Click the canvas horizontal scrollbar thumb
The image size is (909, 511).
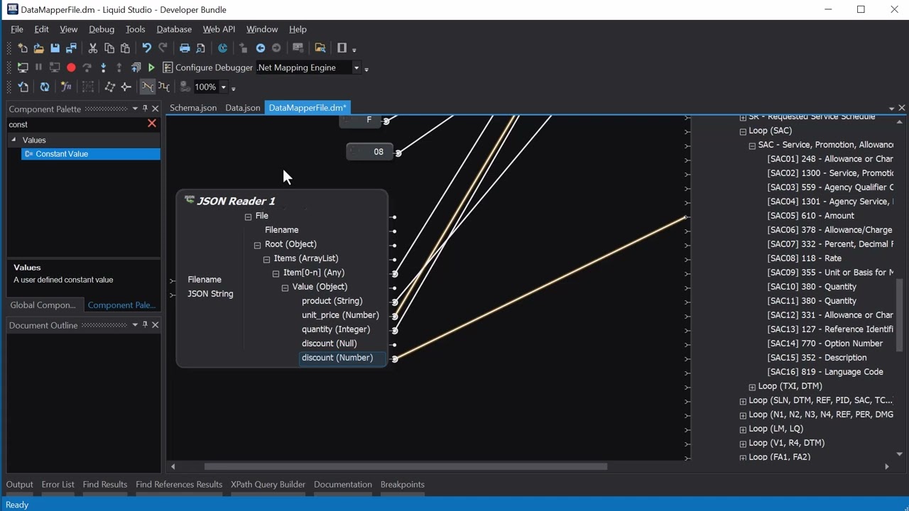405,466
